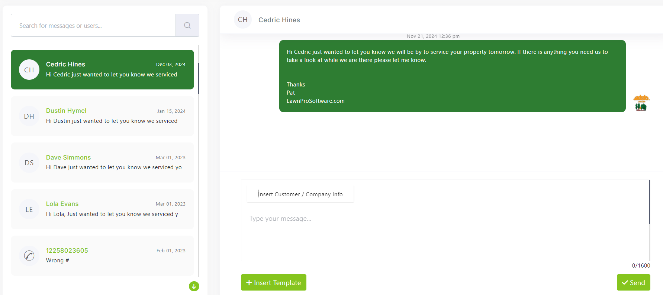Open the Lola Evans conversation
Screen dimensions: 663x295
tap(102, 209)
